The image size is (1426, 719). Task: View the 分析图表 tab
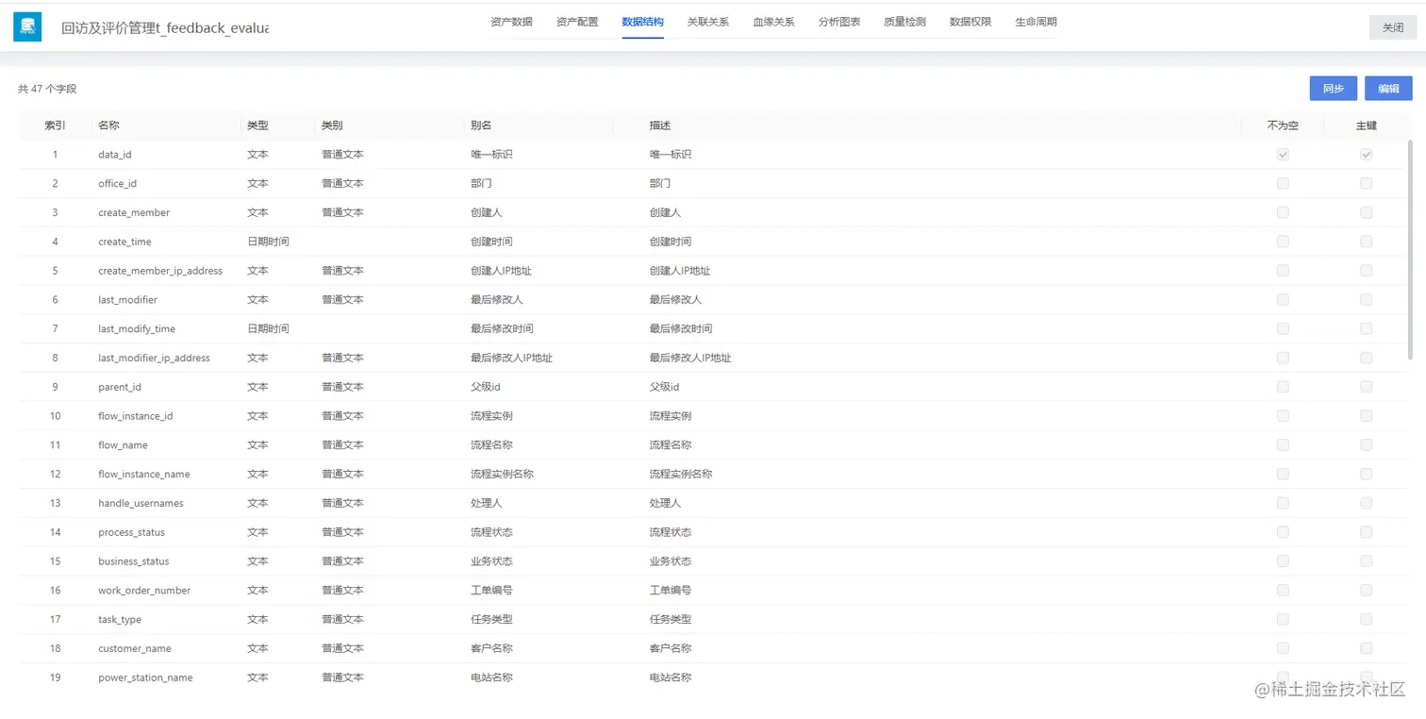(838, 21)
